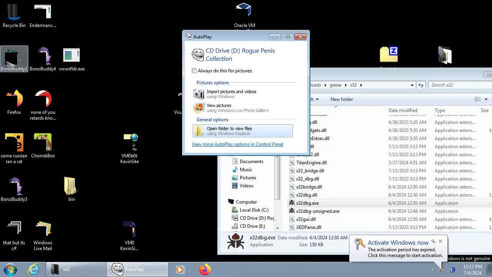Click the taskbar clock
This screenshot has width=492, height=277.
[x=472, y=270]
